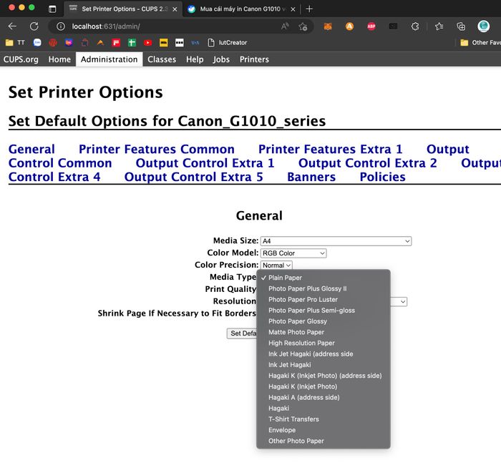Screen dimensions: 501x468
Task: Open the orange circle A extension
Action: point(349,26)
